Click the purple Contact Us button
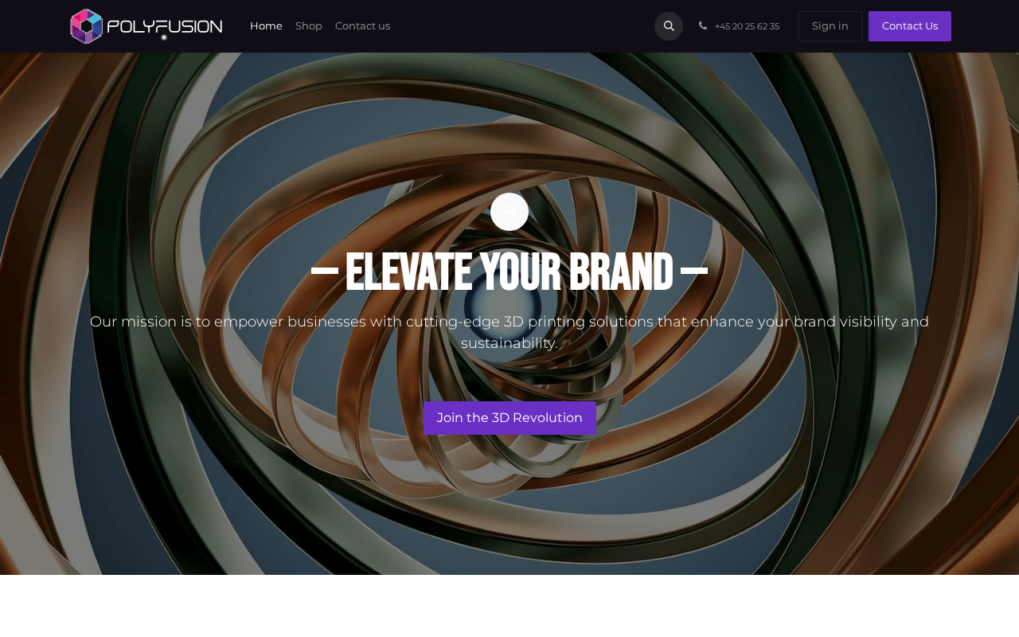The width and height of the screenshot is (1019, 637). [x=910, y=26]
